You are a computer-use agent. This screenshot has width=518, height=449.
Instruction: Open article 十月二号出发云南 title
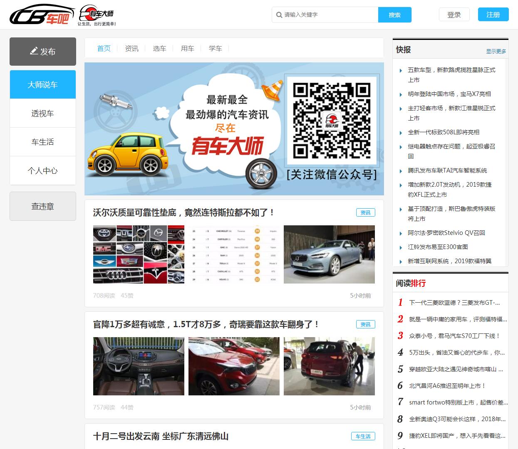click(x=161, y=436)
